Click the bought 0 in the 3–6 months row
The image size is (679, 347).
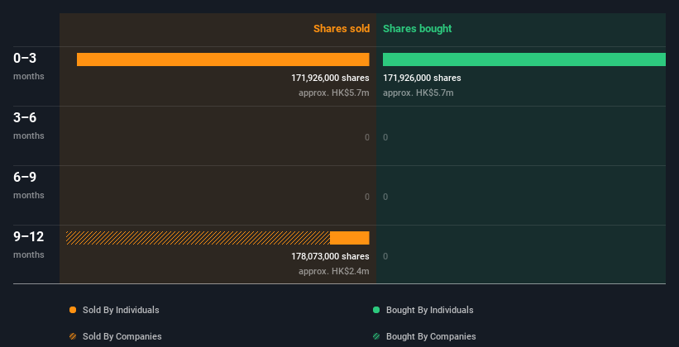point(385,138)
